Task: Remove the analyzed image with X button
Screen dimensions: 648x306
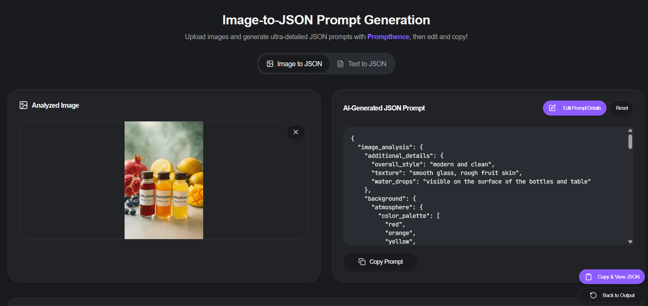Action: 296,132
